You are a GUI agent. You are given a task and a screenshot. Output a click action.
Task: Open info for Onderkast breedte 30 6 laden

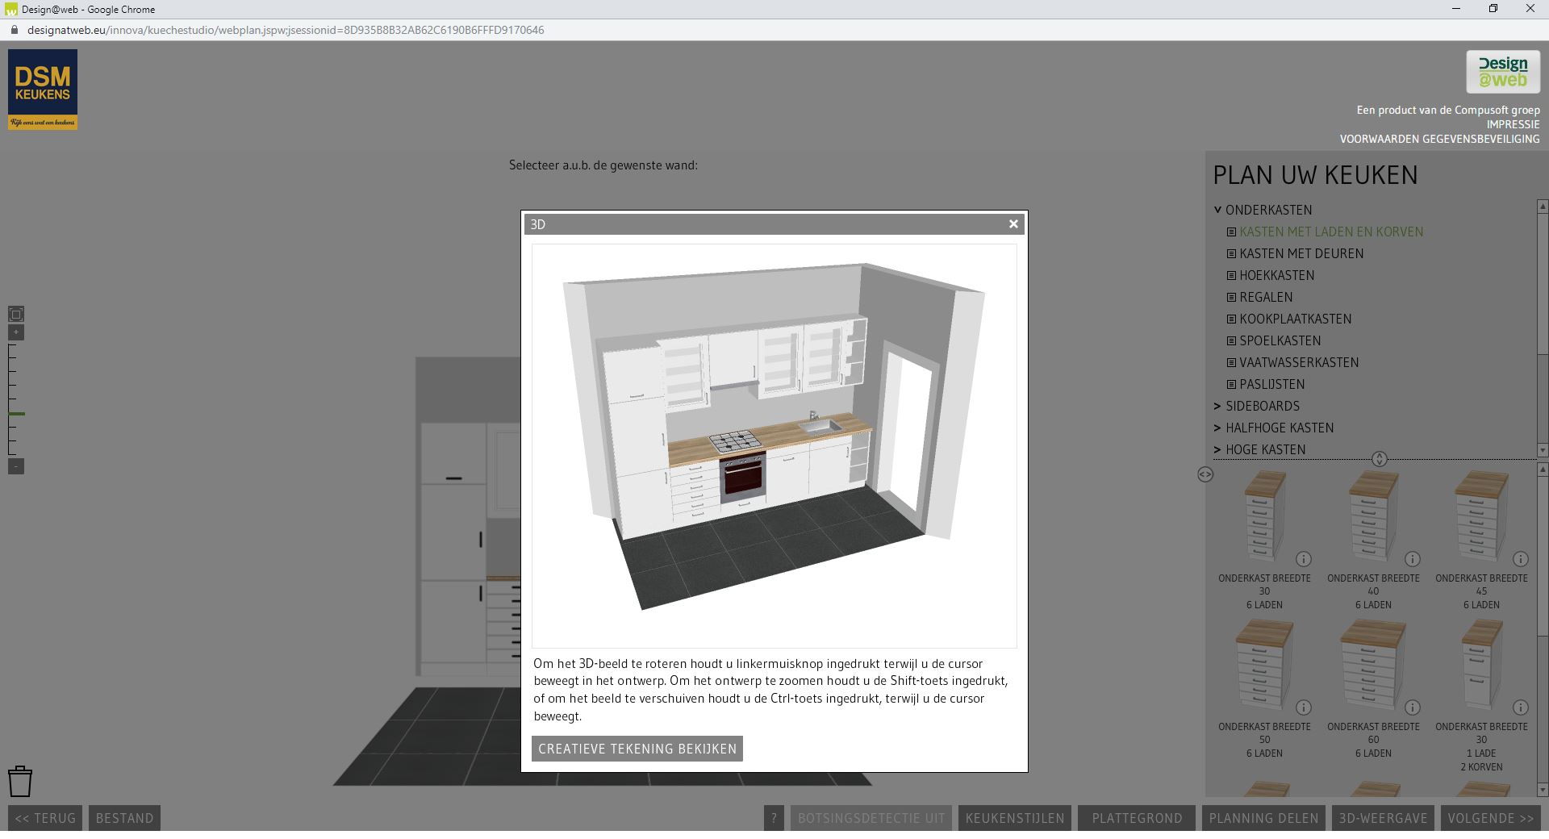click(1304, 559)
